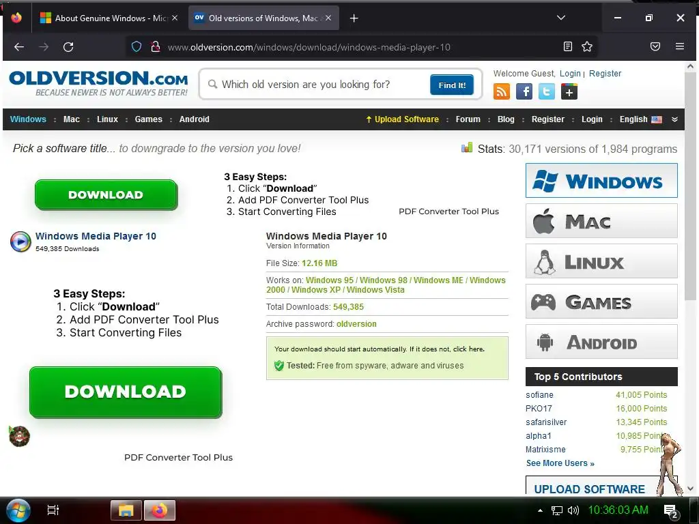Select the Games sidebar category button
Image resolution: width=699 pixels, height=524 pixels.
click(601, 302)
